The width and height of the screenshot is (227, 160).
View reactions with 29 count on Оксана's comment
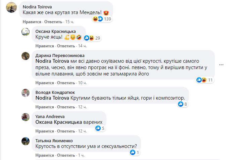[x=92, y=38]
